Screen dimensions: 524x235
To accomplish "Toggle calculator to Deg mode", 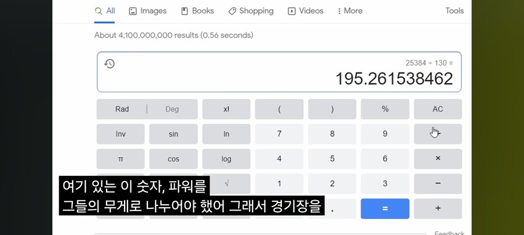I will 172,109.
